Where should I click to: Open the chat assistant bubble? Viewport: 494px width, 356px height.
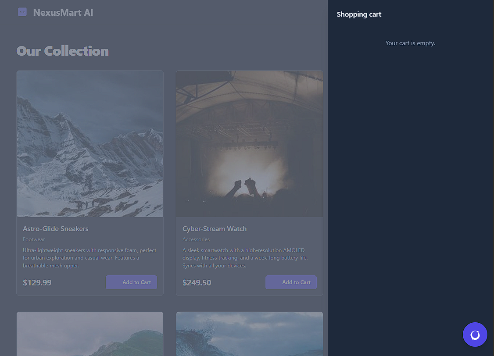tap(475, 335)
